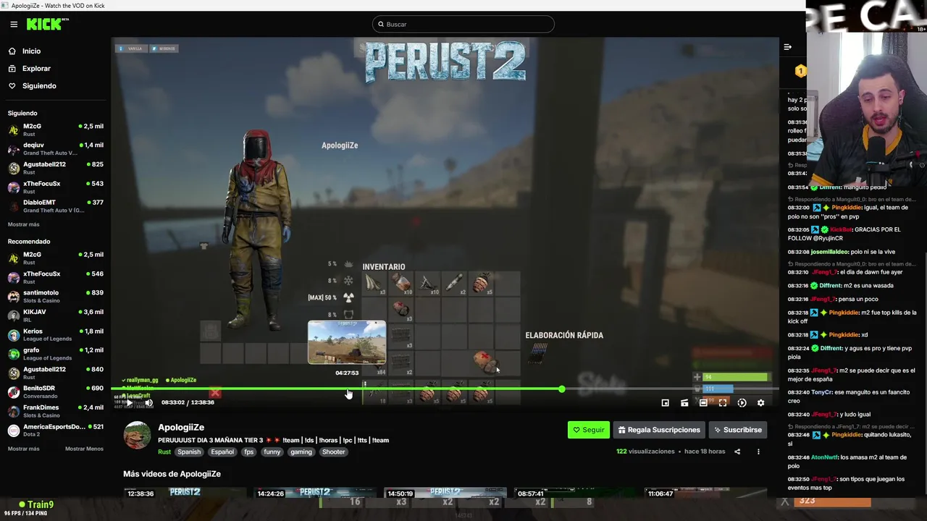Enter fullscreen in the video player
The height and width of the screenshot is (521, 927).
723,403
